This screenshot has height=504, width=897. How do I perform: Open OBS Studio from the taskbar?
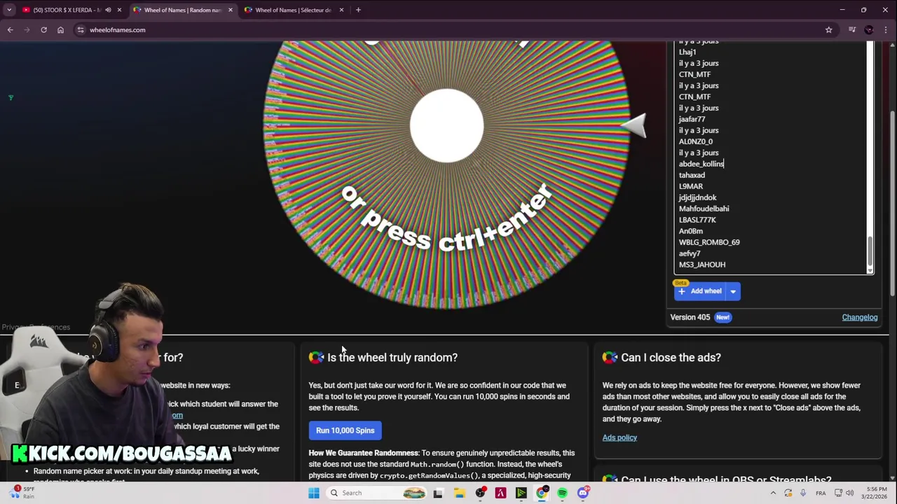coord(480,493)
